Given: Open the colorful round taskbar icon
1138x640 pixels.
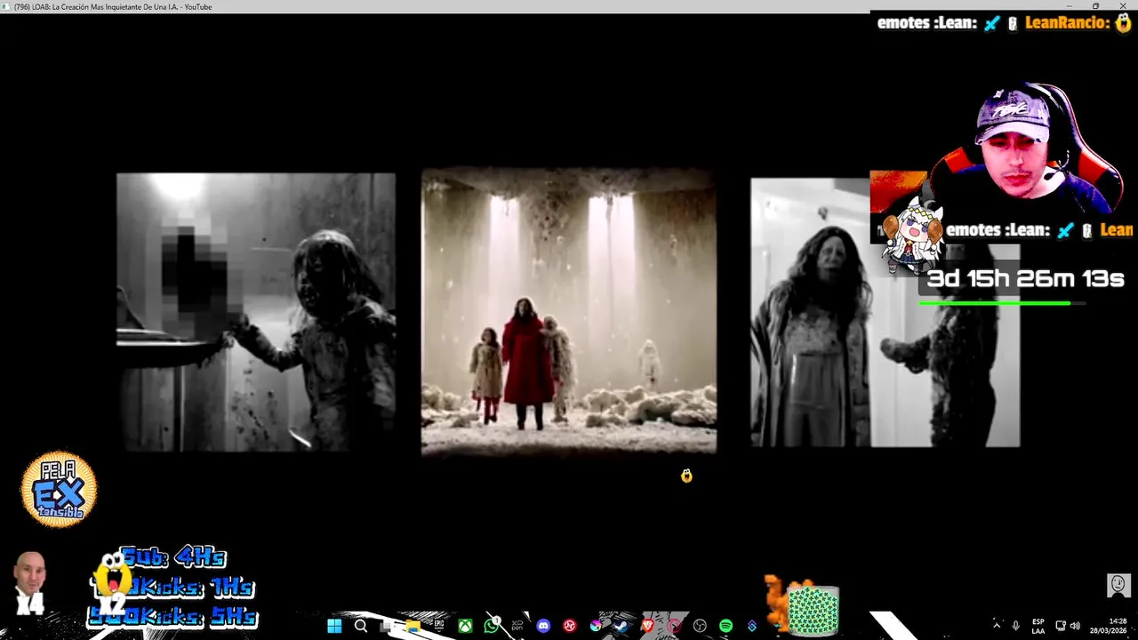Looking at the screenshot, I should (x=596, y=626).
